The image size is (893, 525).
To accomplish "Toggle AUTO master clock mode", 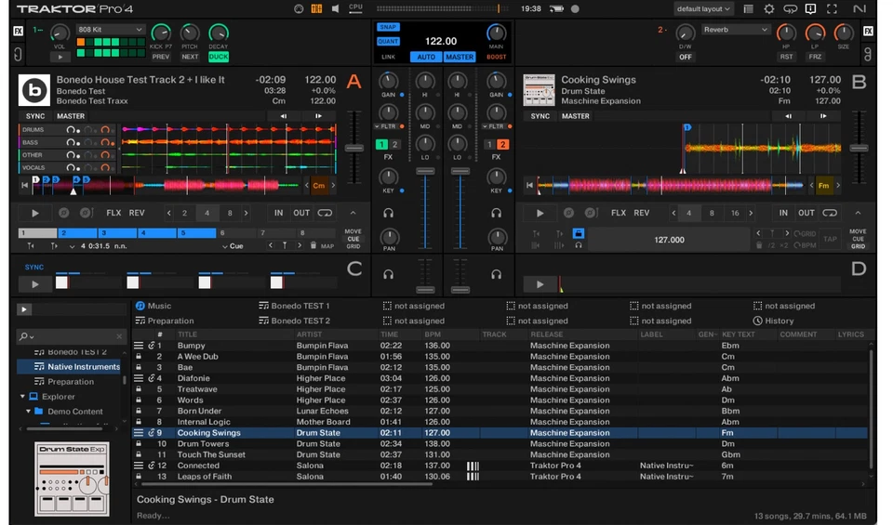I will click(x=425, y=57).
